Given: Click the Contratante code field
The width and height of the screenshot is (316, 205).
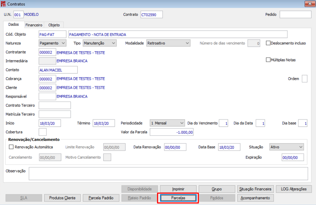Looking at the screenshot, I should pyautogui.click(x=47, y=52).
